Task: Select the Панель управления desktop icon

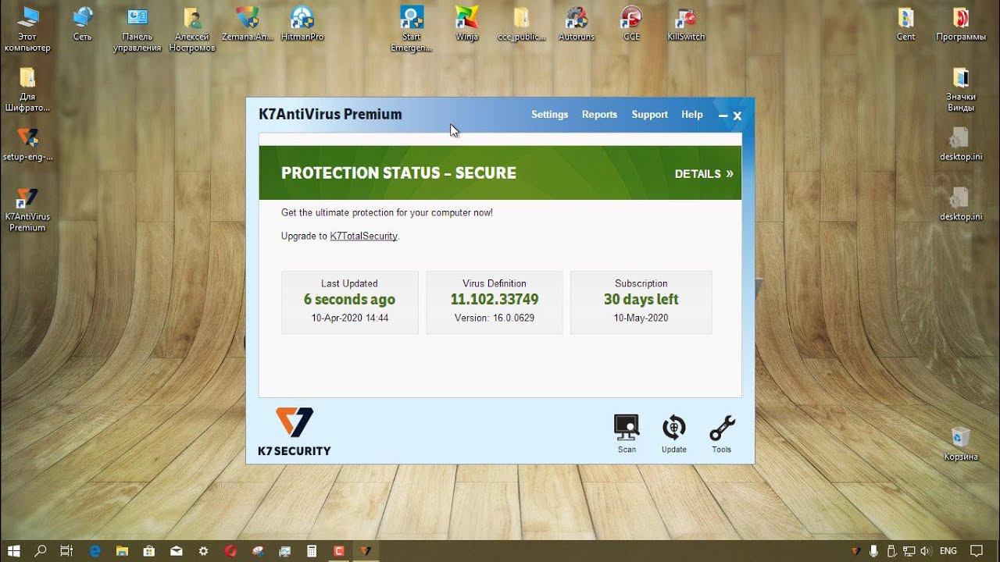Action: pos(137,29)
